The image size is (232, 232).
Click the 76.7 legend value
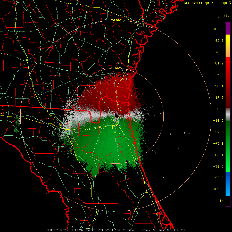pos(219,52)
